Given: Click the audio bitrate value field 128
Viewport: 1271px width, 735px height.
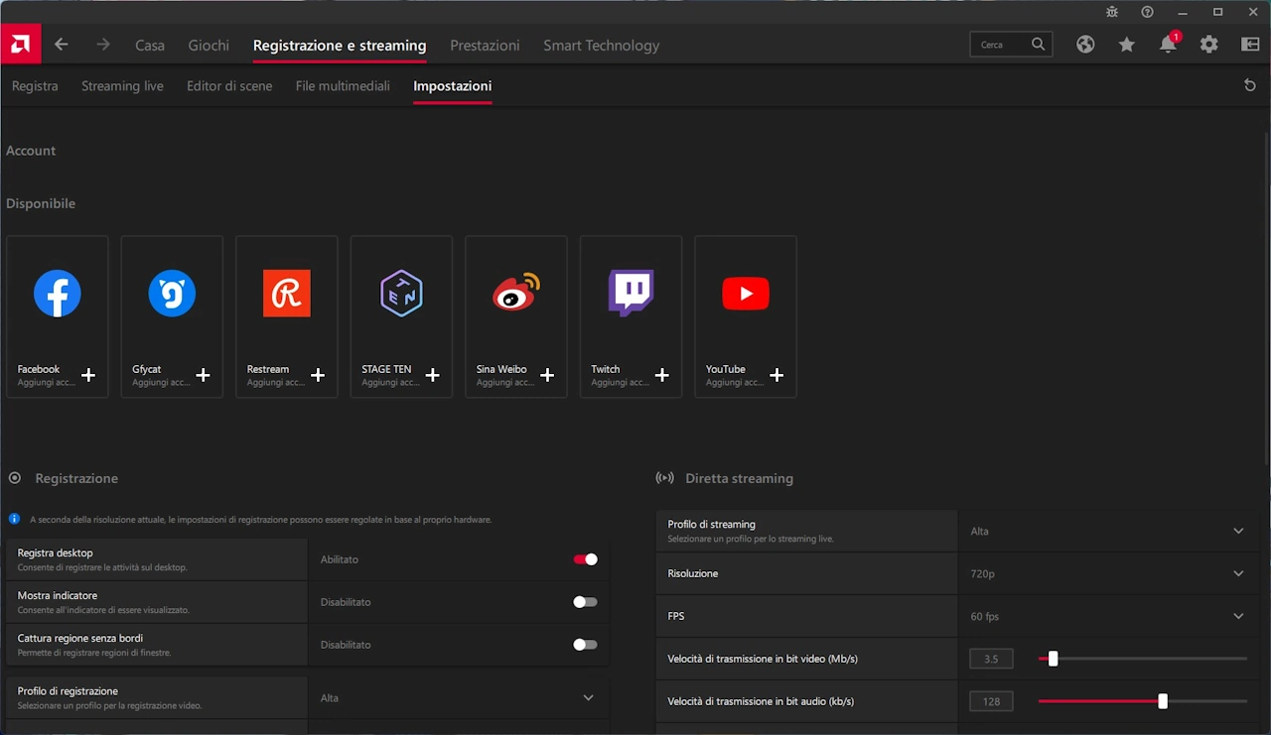Looking at the screenshot, I should (991, 701).
